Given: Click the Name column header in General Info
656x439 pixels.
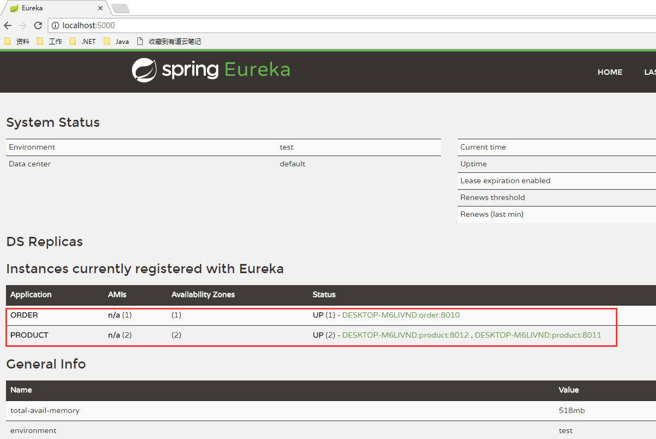Looking at the screenshot, I should (21, 390).
